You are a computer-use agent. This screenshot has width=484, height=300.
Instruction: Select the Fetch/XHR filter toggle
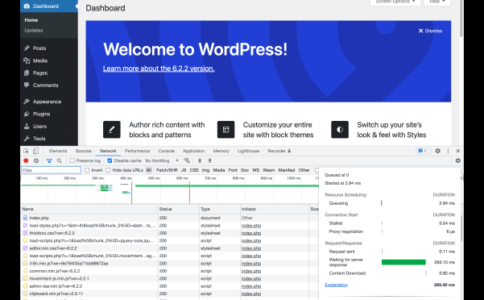pos(167,170)
